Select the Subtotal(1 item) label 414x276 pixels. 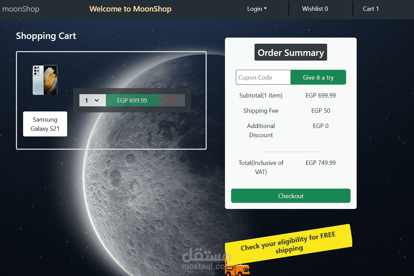(261, 95)
